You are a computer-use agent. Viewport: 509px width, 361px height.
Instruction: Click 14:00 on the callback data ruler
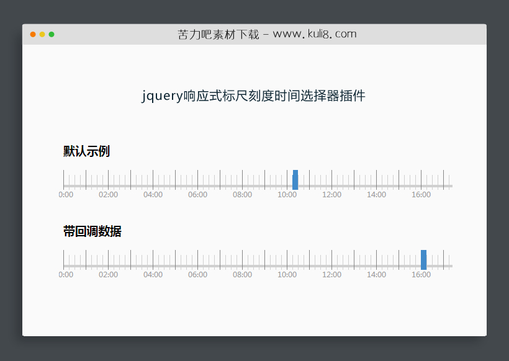point(377,274)
